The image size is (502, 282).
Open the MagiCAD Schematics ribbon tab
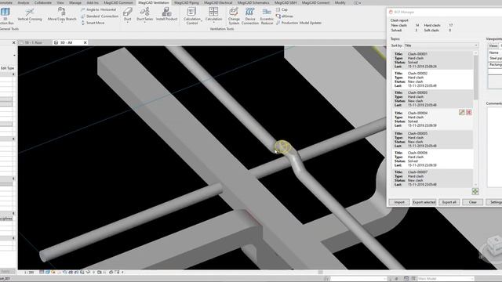(x=253, y=2)
